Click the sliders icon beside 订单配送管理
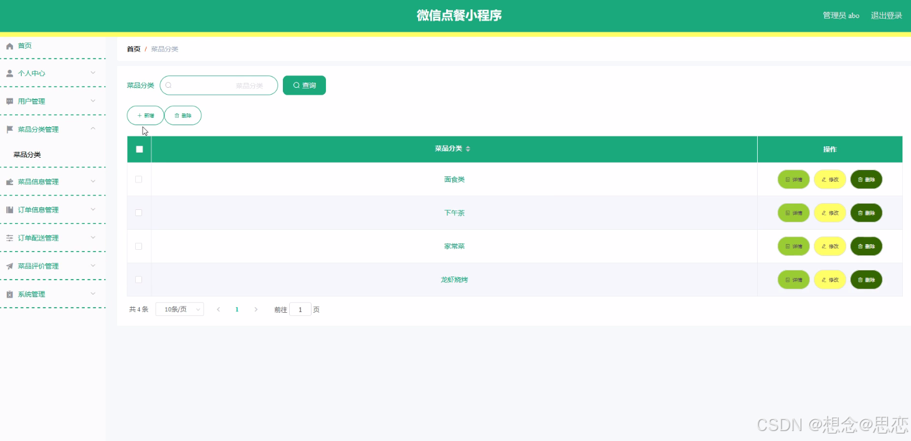Image resolution: width=911 pixels, height=441 pixels. 9,238
